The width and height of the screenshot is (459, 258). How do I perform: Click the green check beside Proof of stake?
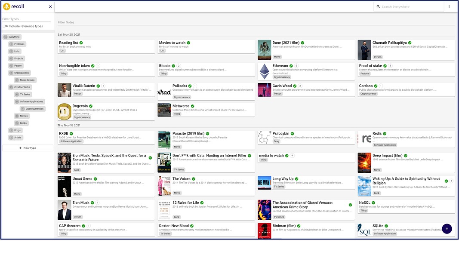pyautogui.click(x=385, y=66)
